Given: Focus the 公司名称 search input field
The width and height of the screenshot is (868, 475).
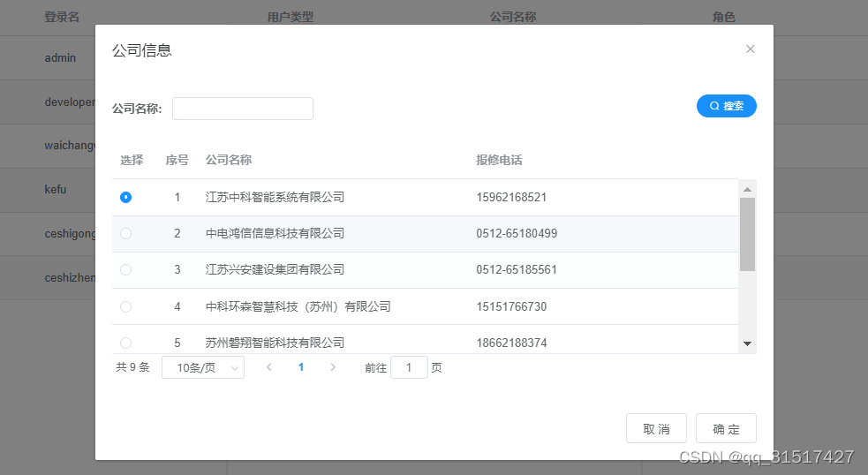Looking at the screenshot, I should click(x=243, y=109).
